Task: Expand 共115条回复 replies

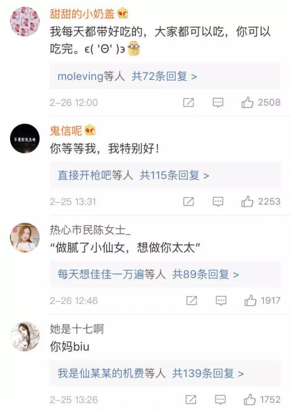Action: tap(174, 175)
